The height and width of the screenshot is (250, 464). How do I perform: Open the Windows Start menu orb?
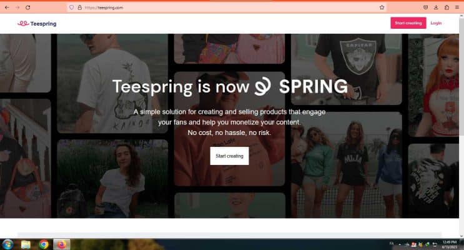coord(7,244)
